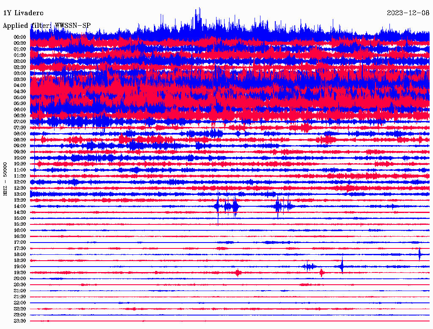Image resolution: width=433 pixels, height=329 pixels.
Task: Select the 09:30 time label
Action: pyautogui.click(x=19, y=152)
